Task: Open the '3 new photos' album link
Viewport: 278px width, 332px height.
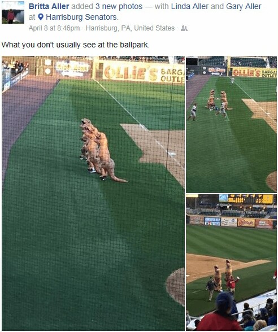Action: 119,6
